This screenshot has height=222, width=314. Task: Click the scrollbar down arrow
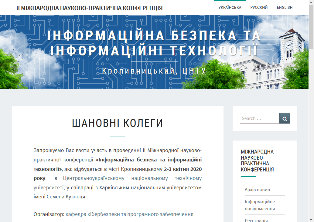(x=311, y=219)
